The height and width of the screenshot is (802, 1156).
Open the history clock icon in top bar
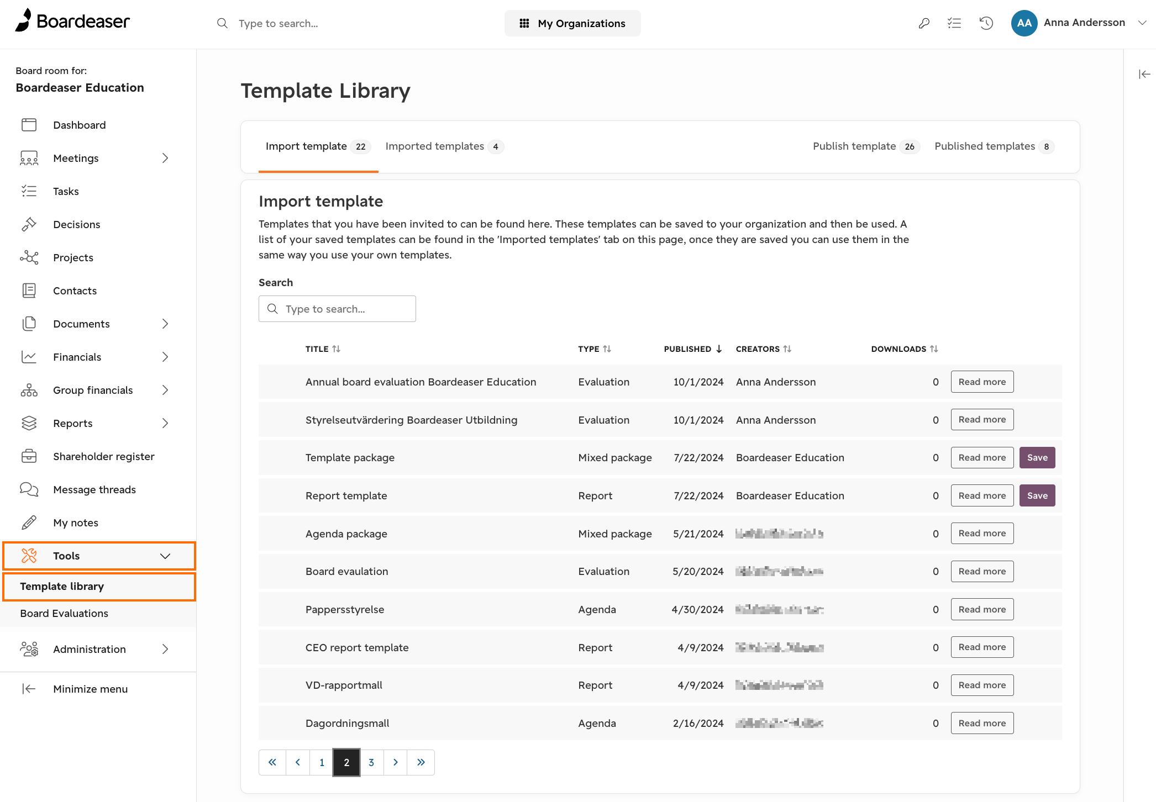click(986, 23)
